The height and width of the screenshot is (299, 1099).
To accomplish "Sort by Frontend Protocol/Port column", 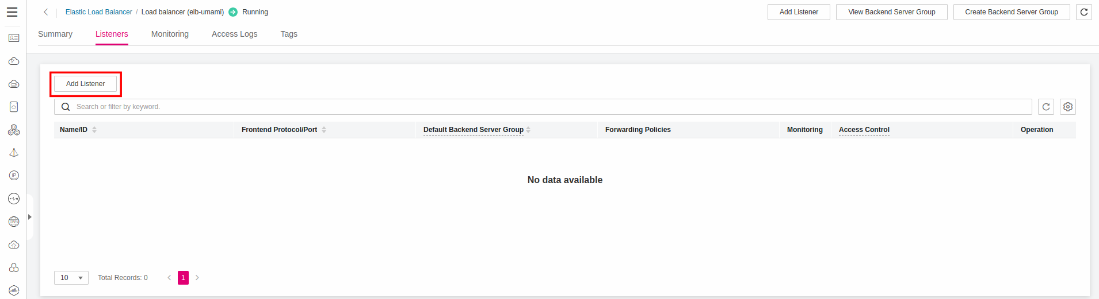I will tap(324, 130).
